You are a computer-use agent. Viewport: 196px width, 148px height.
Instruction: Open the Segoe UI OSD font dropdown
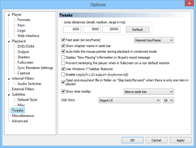[x=129, y=100]
